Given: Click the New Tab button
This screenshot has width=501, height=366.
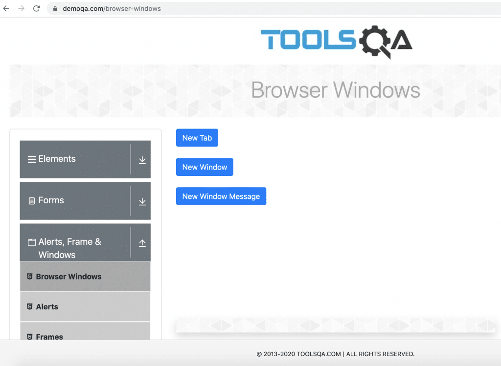Looking at the screenshot, I should pyautogui.click(x=197, y=137).
